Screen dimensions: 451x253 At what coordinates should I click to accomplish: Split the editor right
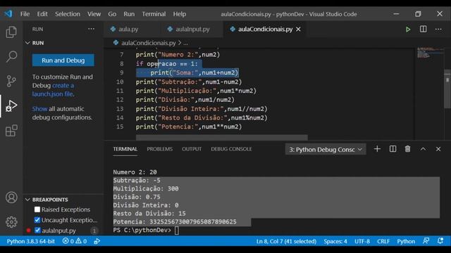pyautogui.click(x=423, y=30)
